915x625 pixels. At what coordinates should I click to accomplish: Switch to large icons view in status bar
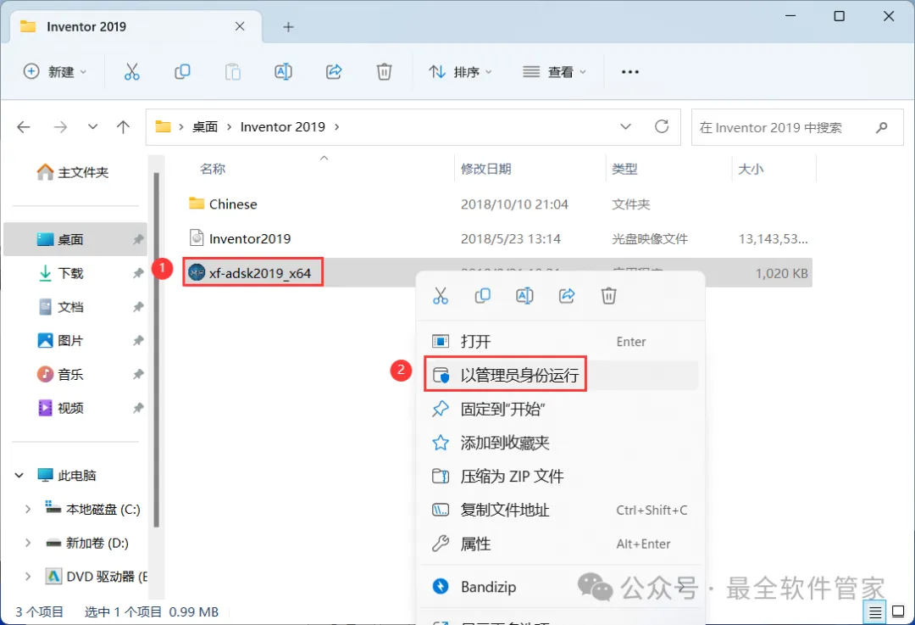[899, 612]
